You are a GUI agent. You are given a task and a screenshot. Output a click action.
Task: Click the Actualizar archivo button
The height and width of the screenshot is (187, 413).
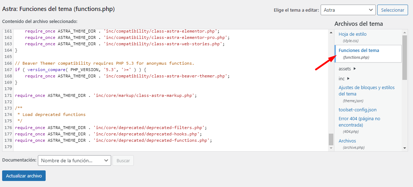24,176
